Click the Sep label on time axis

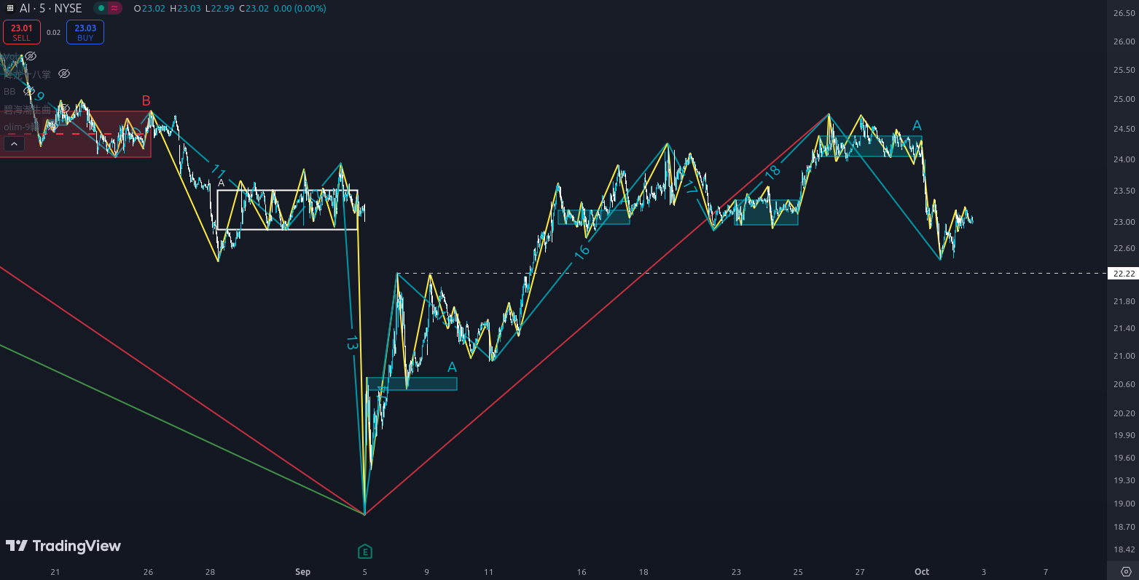tap(302, 572)
